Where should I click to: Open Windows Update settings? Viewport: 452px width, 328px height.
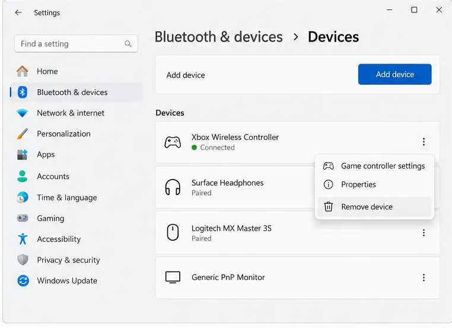point(77,281)
